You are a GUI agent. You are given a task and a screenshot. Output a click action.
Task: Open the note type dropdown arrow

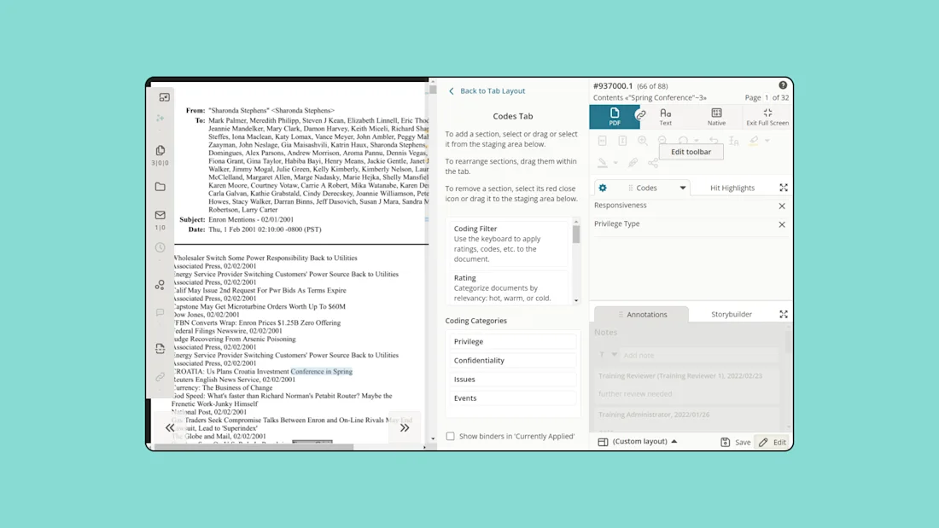pyautogui.click(x=614, y=355)
